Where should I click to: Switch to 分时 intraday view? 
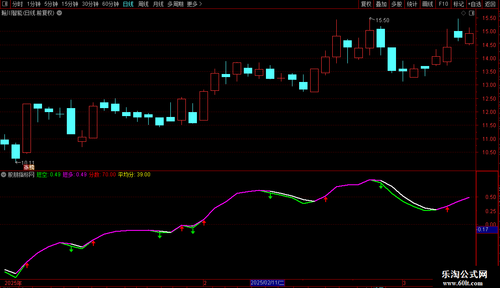(x=18, y=4)
